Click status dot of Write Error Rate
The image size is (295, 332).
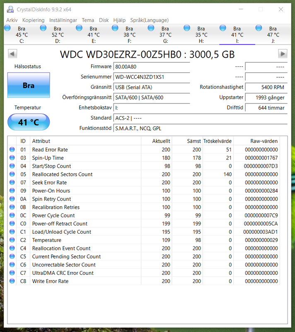[x=12, y=281]
